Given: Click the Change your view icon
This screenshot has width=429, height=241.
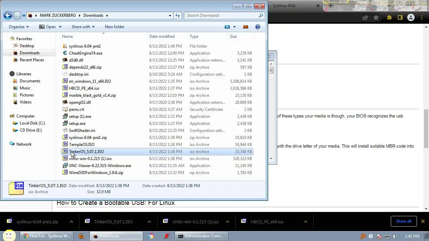Looking at the screenshot, I should tap(227, 27).
